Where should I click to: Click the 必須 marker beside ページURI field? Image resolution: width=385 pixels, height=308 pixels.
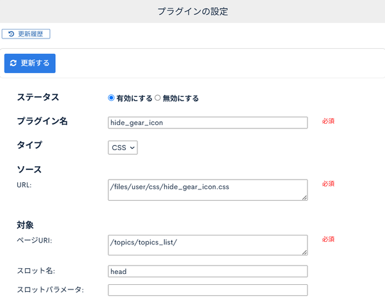tap(329, 239)
